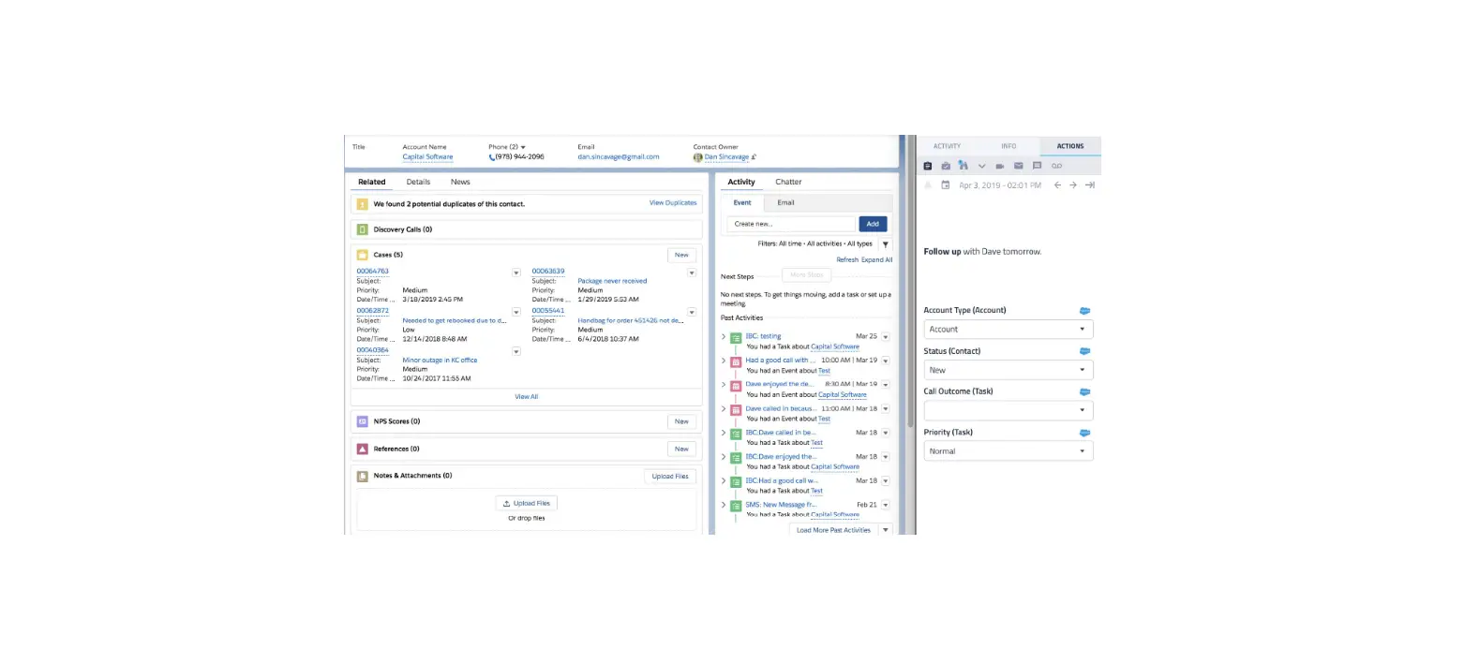Click the activity filter funnel icon

[x=886, y=243]
